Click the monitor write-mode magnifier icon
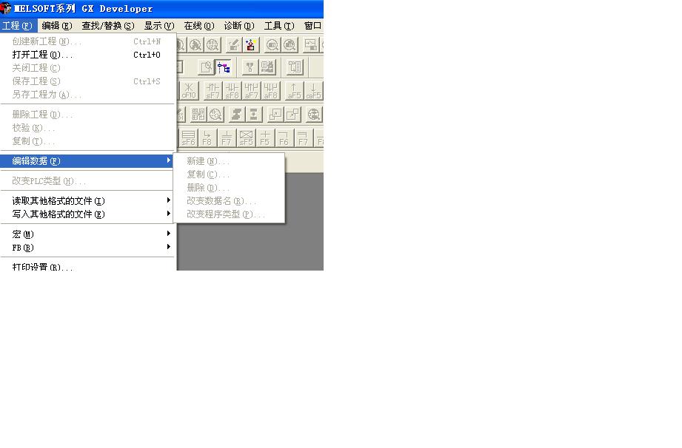The width and height of the screenshot is (682, 448). click(290, 44)
